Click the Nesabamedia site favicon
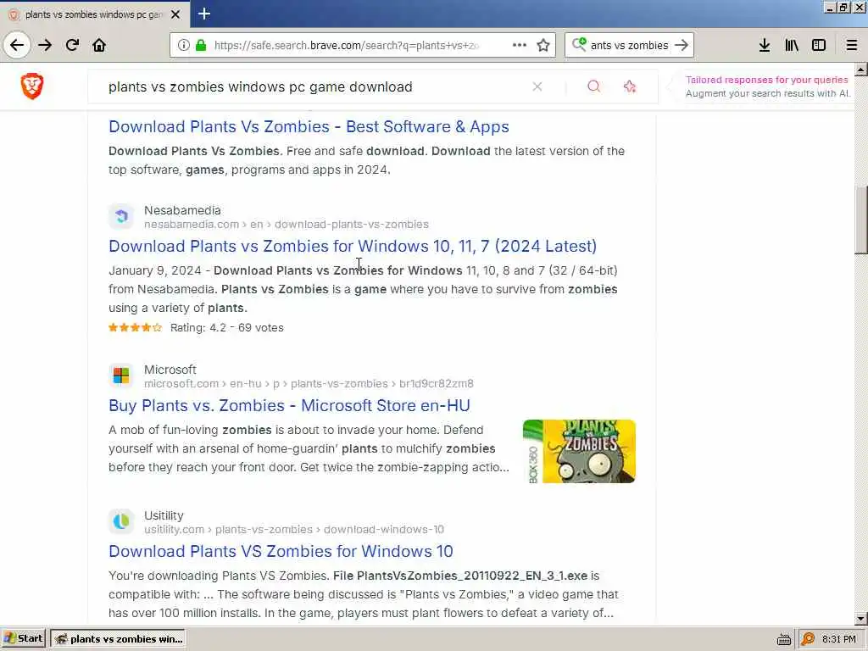This screenshot has height=651, width=868. (x=121, y=216)
